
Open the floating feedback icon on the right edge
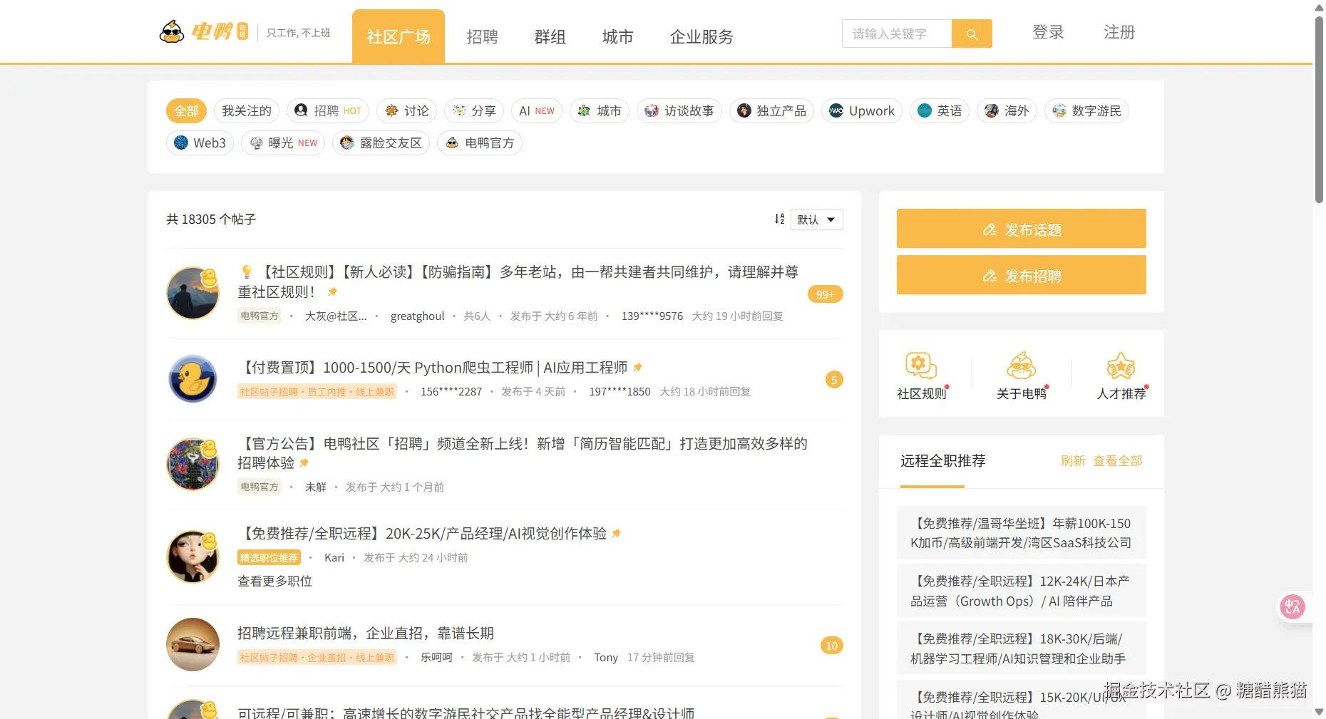[x=1292, y=606]
